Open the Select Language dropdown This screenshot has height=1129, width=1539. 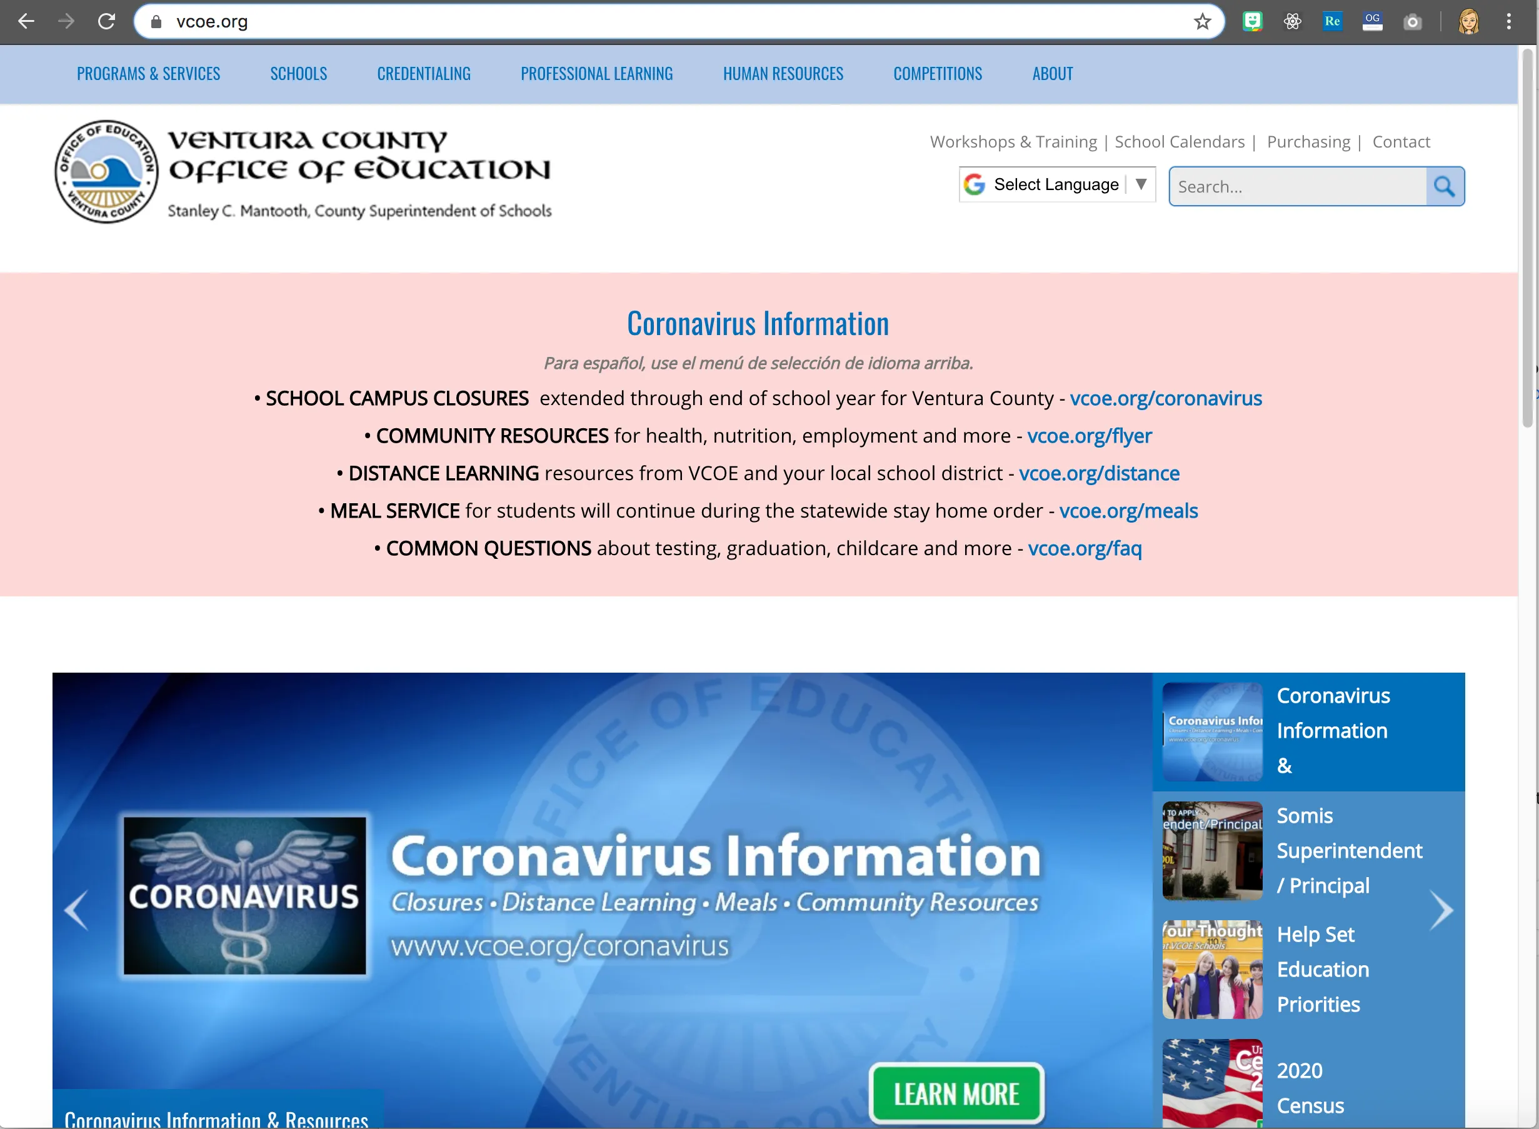1056,184
